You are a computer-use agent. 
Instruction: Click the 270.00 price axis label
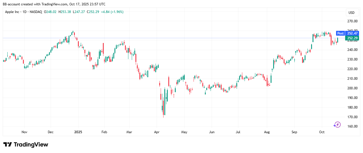pyautogui.click(x=353, y=21)
